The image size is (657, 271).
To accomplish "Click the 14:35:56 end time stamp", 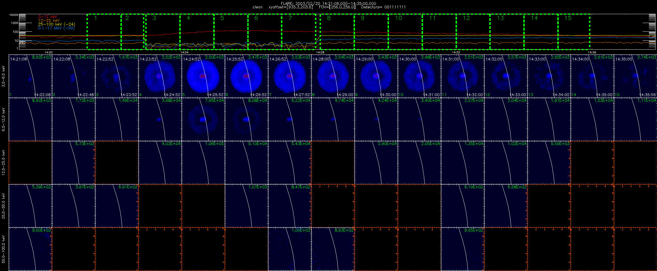I will [x=647, y=95].
